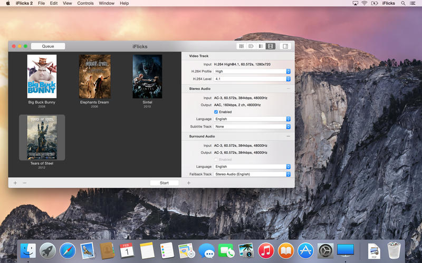Open the H.264 Profile dropdown
This screenshot has height=263, width=422.
click(252, 71)
